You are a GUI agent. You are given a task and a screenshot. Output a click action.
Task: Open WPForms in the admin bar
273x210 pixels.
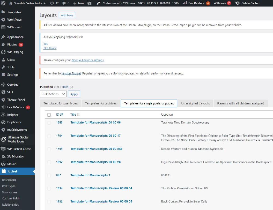point(222,3)
